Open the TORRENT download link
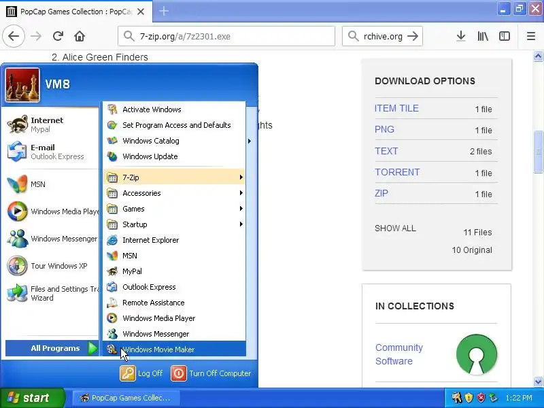 tap(397, 172)
